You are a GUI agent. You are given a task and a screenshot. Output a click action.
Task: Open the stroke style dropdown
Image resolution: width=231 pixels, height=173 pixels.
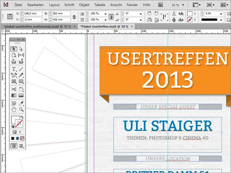coord(221,20)
